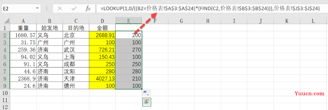Viewport: 328px width, 110px height.
Task: Click the 目的地 header cell
Action: (x=76, y=28)
